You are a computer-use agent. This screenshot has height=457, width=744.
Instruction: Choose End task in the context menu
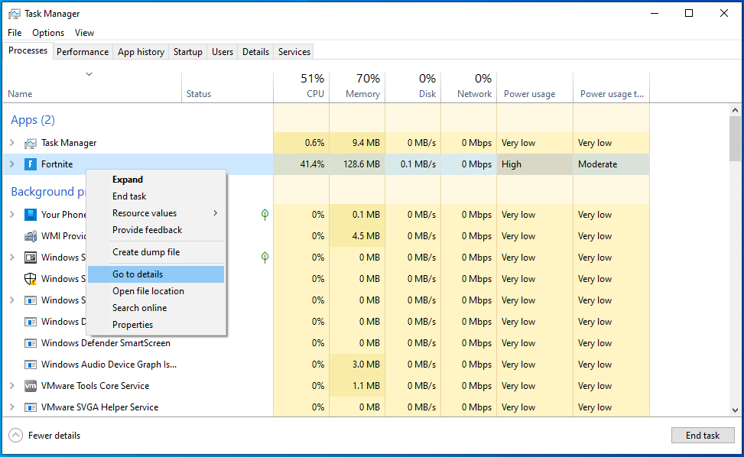[156, 196]
